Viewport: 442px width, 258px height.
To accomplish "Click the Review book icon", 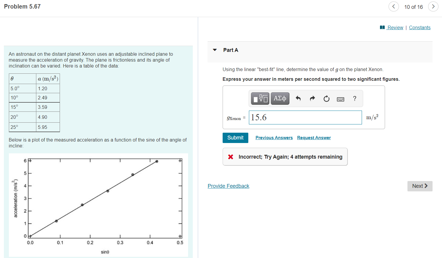I will 382,27.
